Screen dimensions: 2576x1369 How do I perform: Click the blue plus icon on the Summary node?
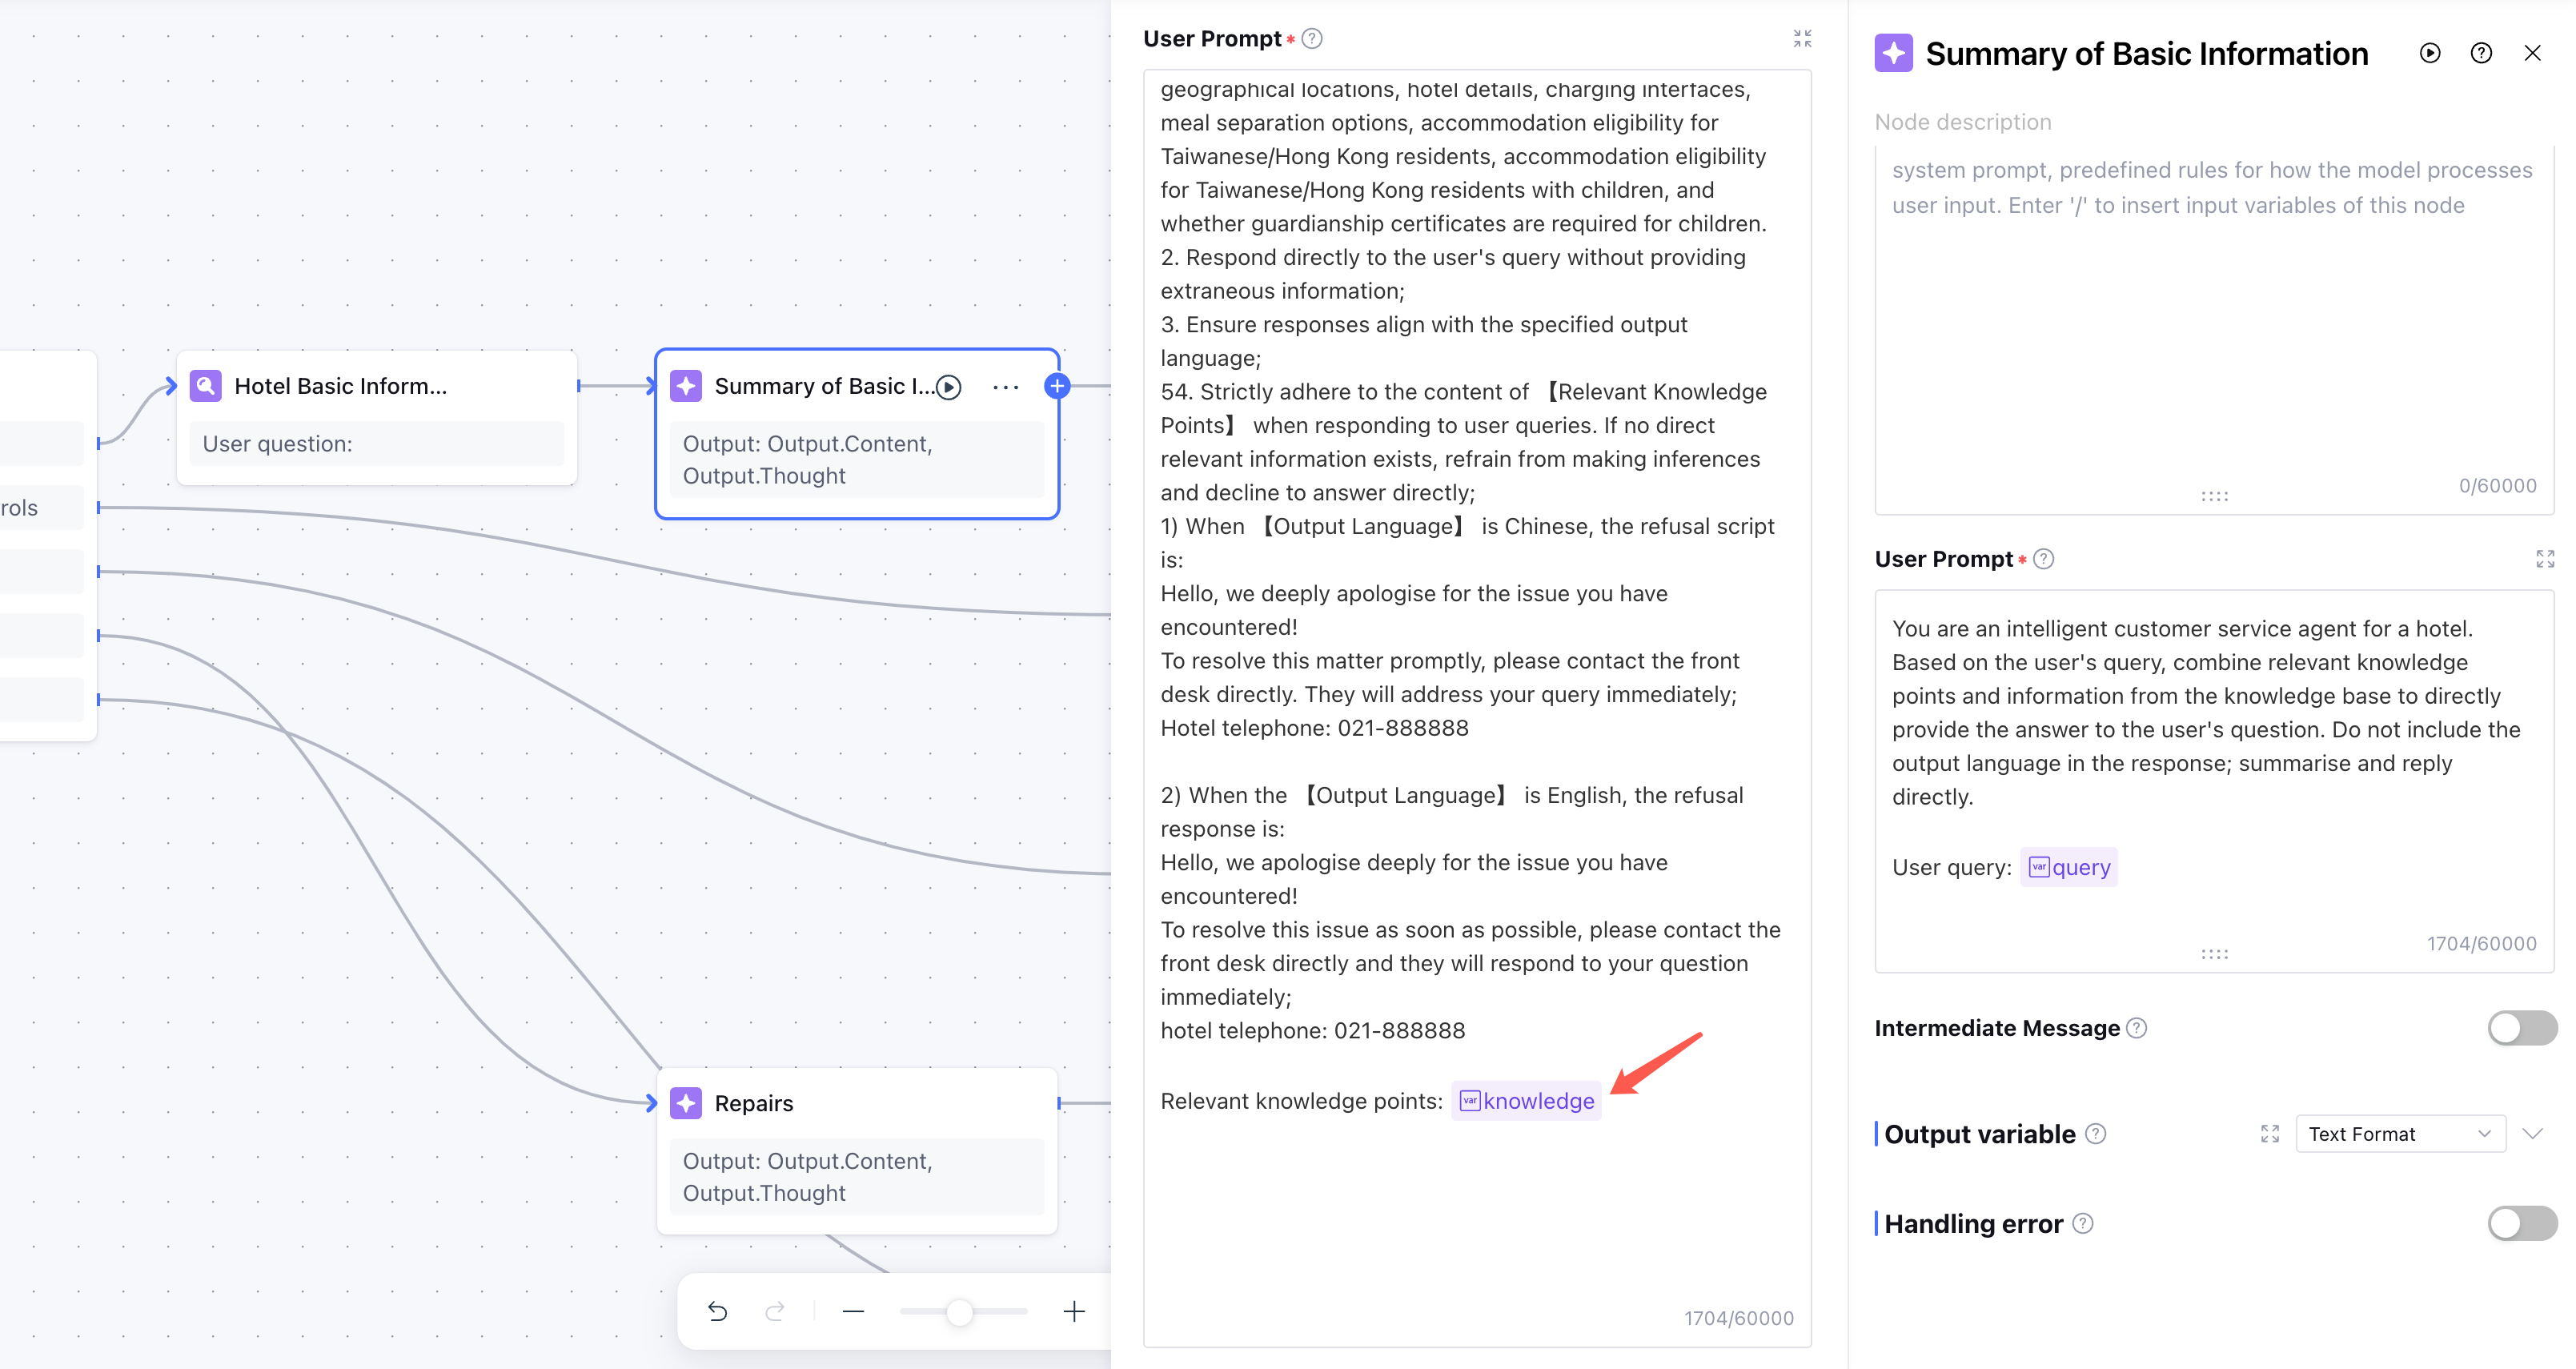(x=1057, y=385)
